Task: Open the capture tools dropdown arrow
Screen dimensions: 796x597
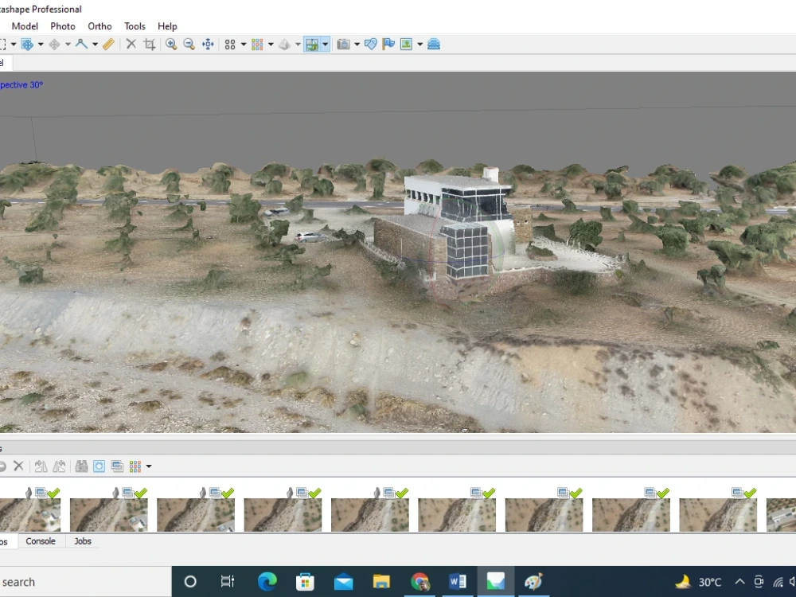Action: pos(358,44)
